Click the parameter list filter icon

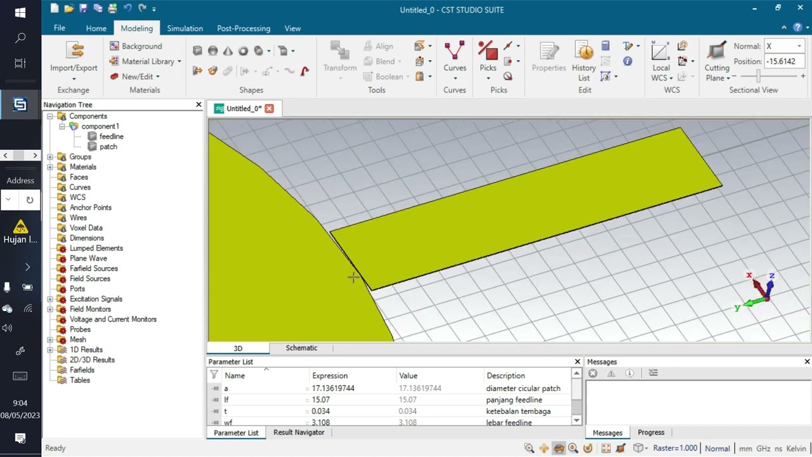point(214,375)
